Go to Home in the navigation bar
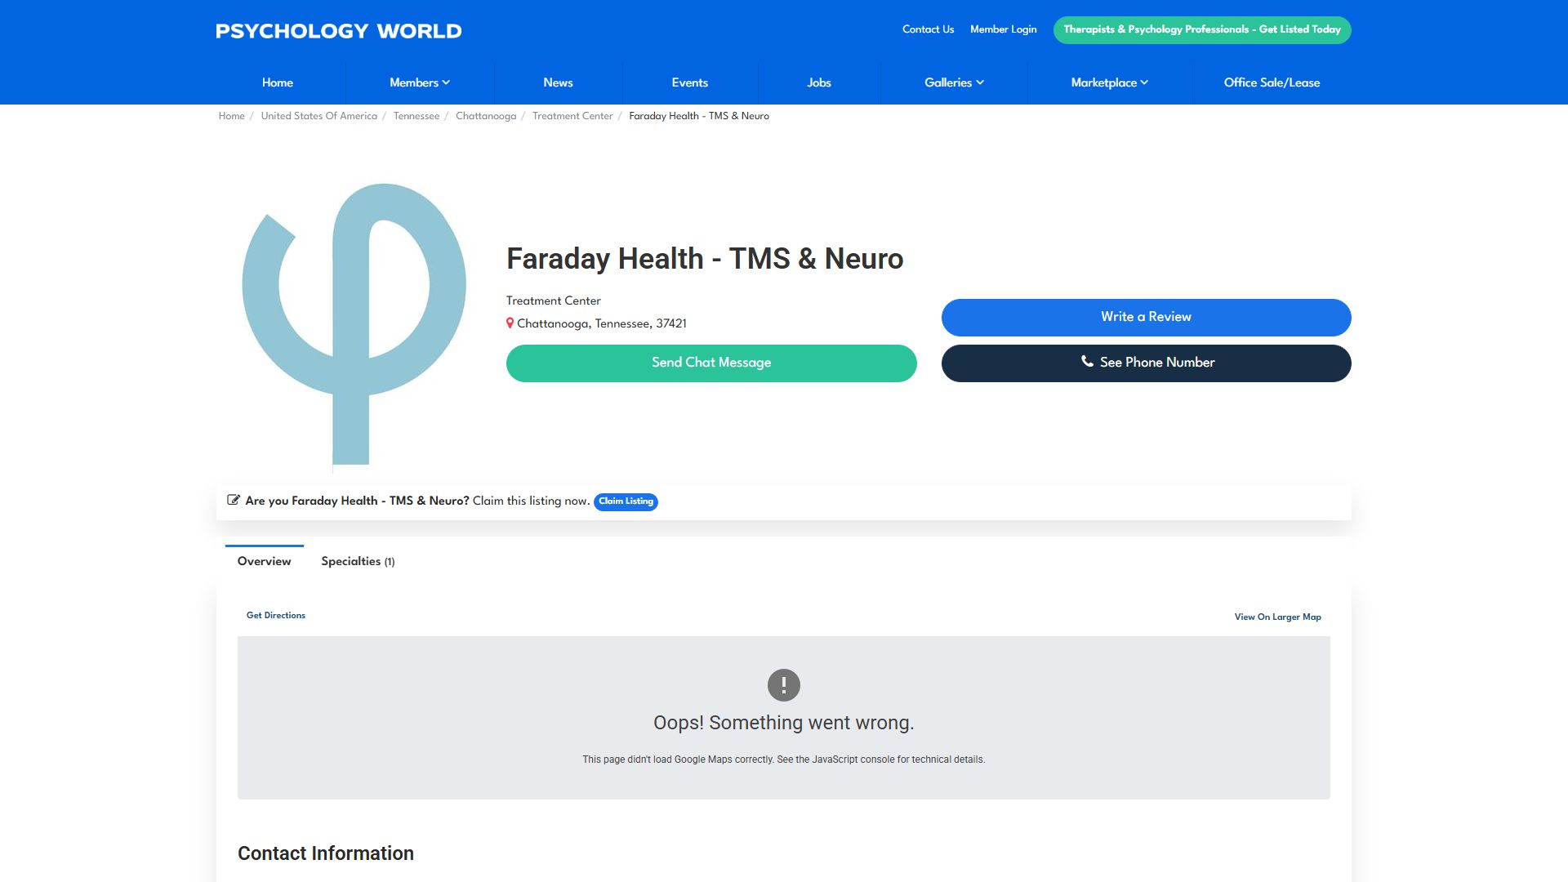 [278, 82]
